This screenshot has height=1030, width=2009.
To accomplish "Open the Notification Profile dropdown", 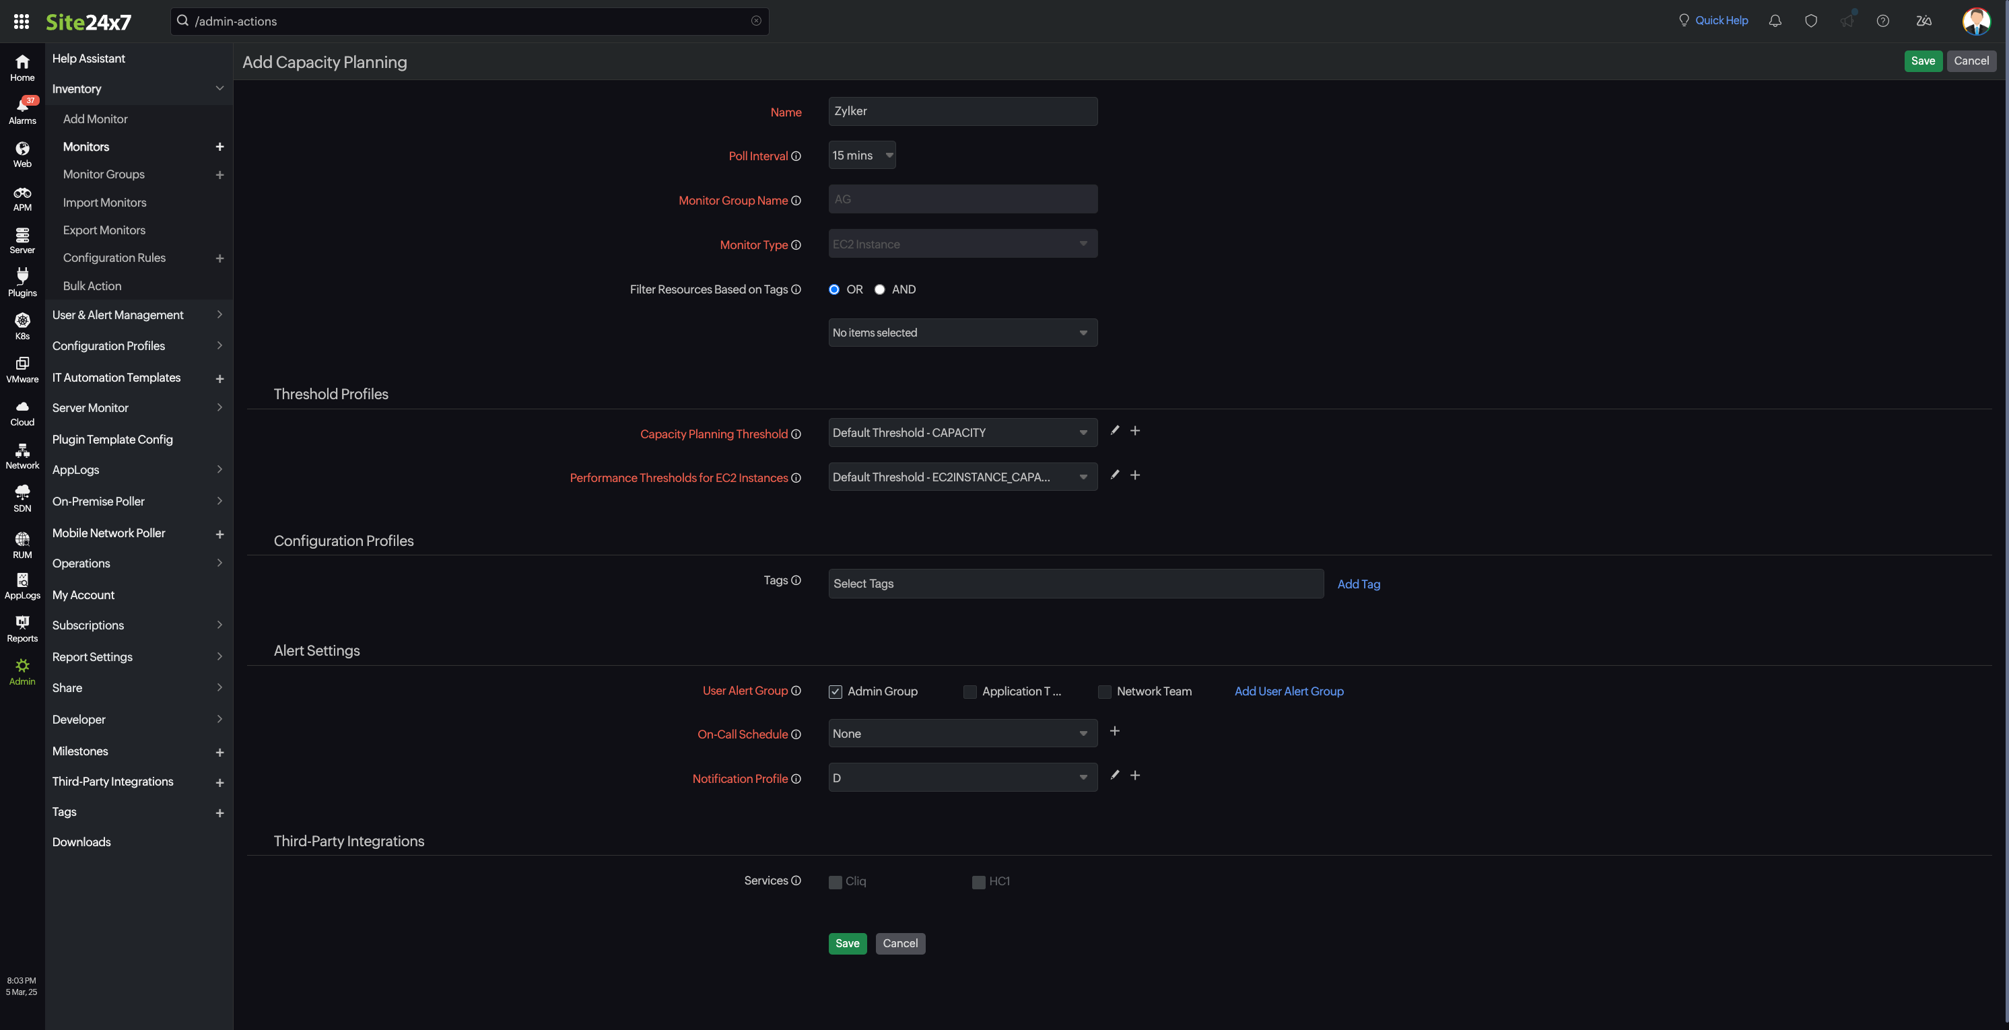I will (961, 778).
